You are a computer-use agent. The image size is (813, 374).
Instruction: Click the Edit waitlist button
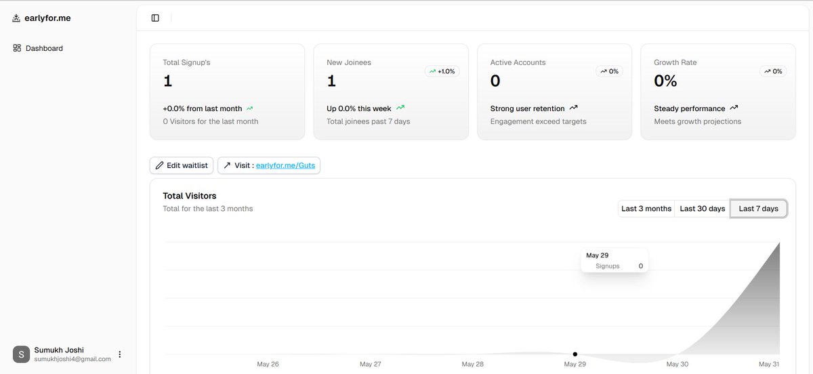182,165
